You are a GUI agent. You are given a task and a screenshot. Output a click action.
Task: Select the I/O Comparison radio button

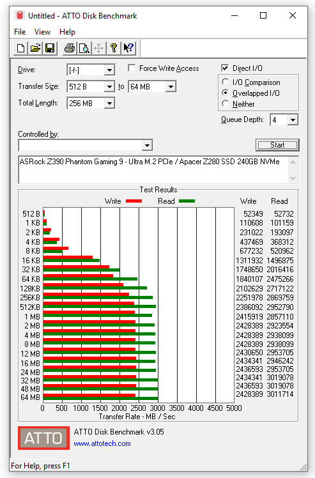coord(226,82)
